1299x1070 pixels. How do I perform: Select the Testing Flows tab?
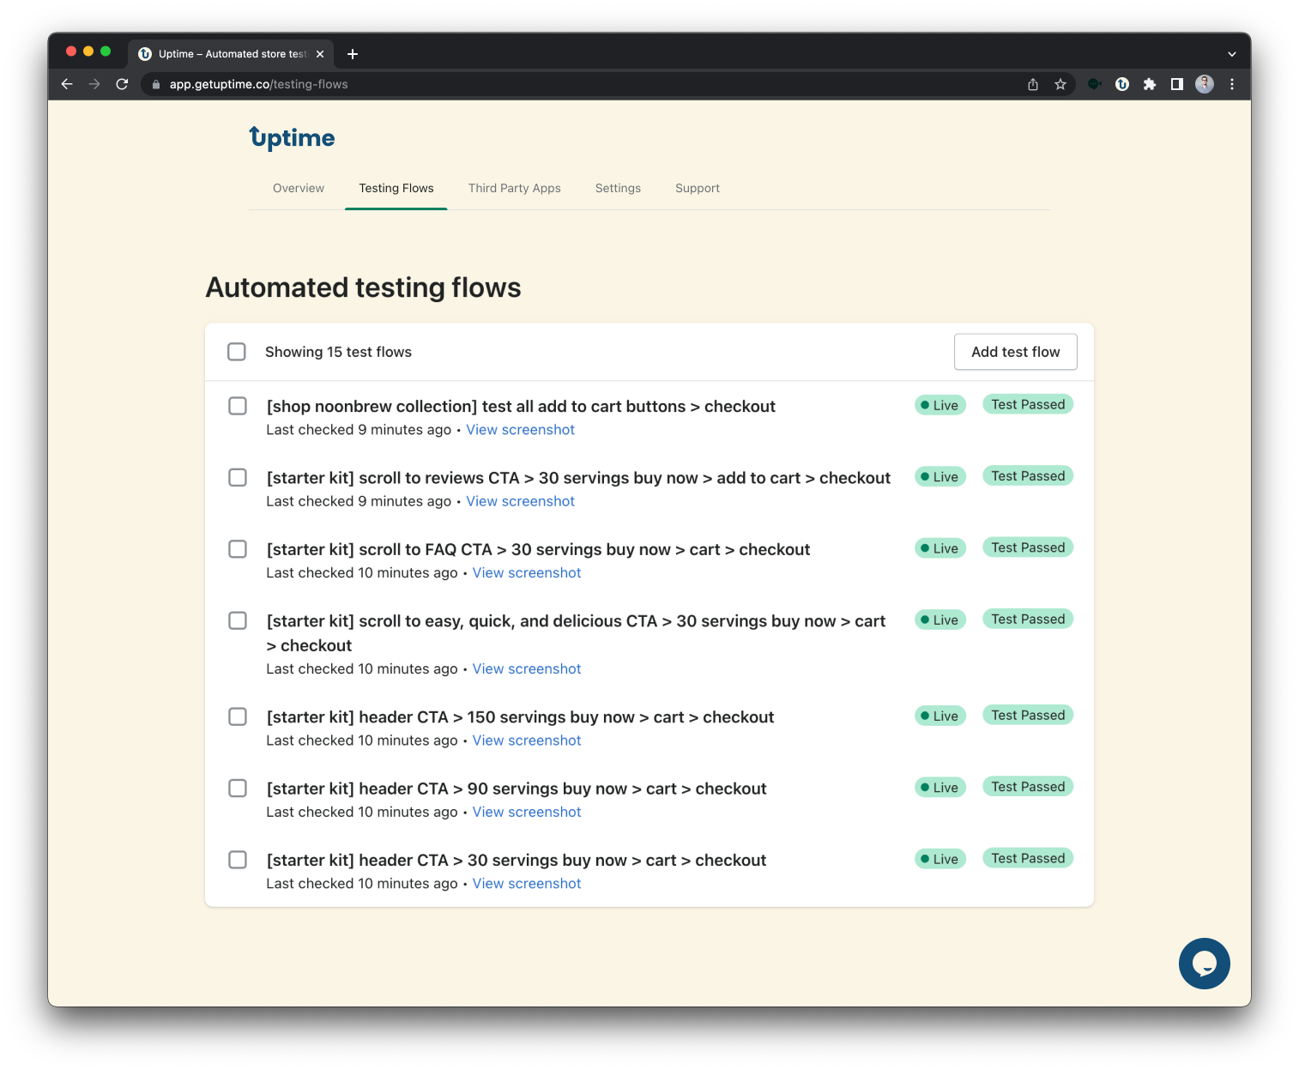coord(396,188)
